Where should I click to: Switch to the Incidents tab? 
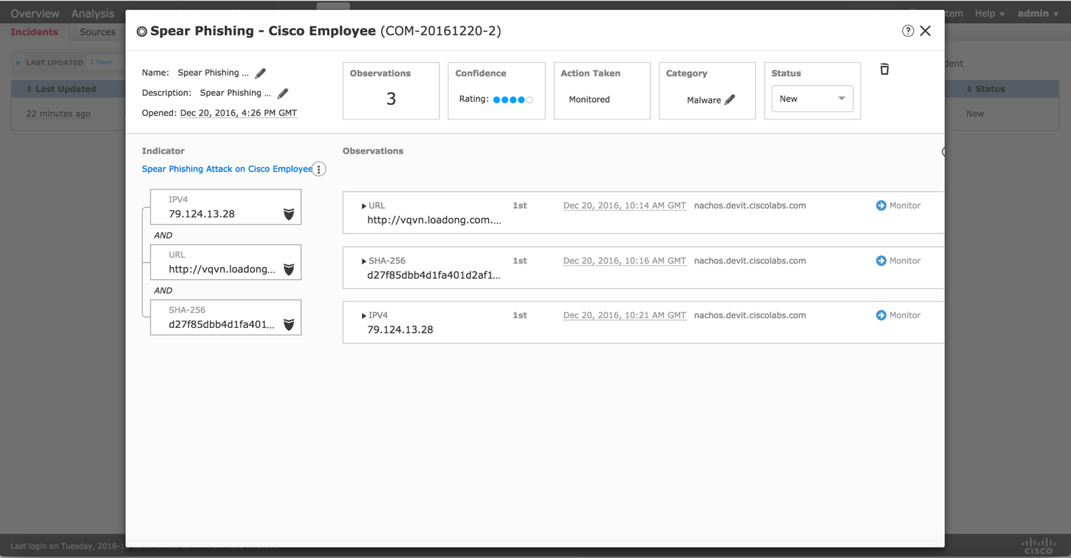[x=34, y=32]
